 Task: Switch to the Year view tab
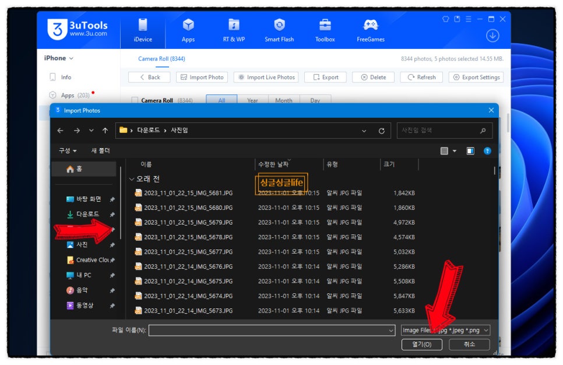[252, 100]
